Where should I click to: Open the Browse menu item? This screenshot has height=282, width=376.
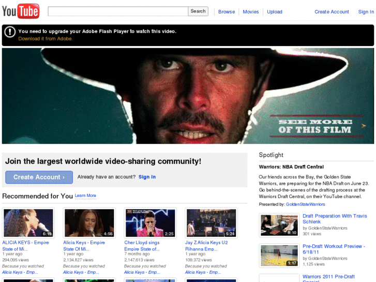tap(226, 12)
